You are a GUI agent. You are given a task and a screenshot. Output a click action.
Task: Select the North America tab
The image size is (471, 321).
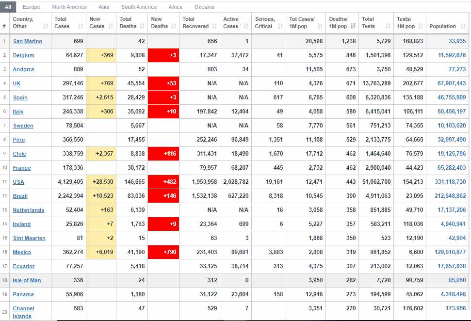[69, 7]
